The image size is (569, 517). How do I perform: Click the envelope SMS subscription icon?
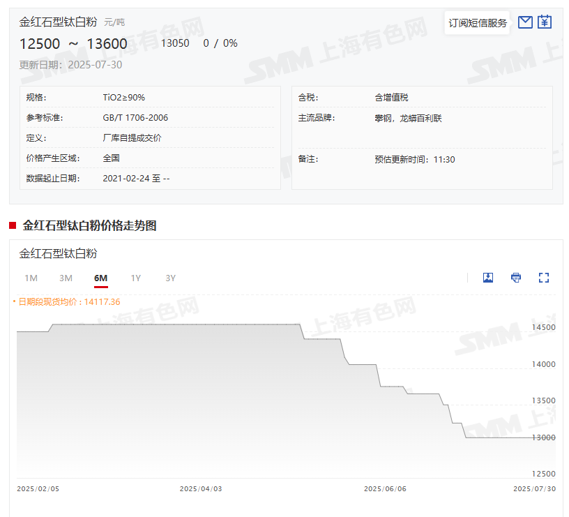click(525, 22)
